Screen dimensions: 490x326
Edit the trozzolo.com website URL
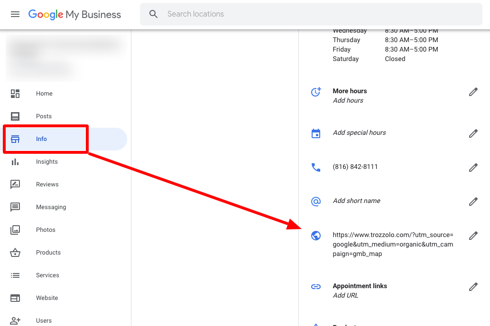[473, 236]
